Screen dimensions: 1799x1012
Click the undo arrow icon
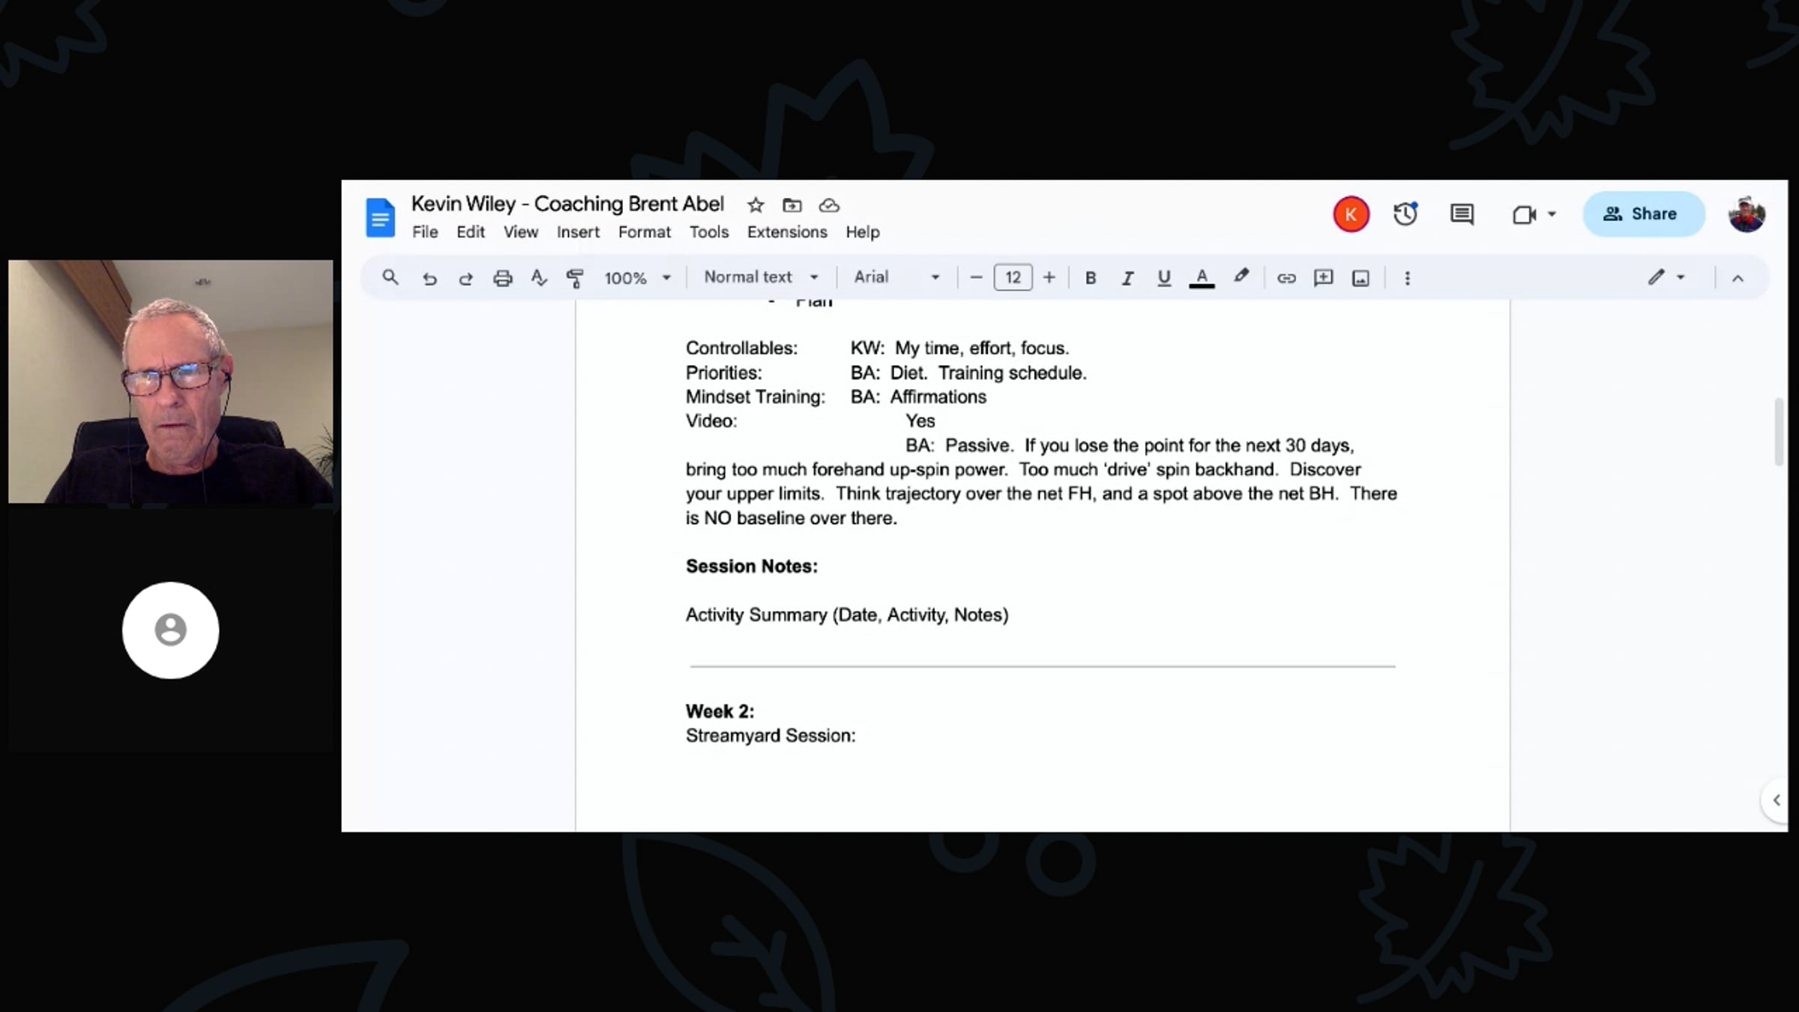click(429, 278)
